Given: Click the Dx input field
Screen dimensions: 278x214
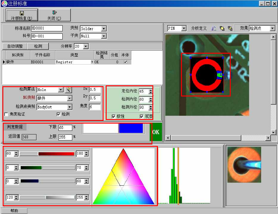Looking at the screenshot, I should coord(95,90).
